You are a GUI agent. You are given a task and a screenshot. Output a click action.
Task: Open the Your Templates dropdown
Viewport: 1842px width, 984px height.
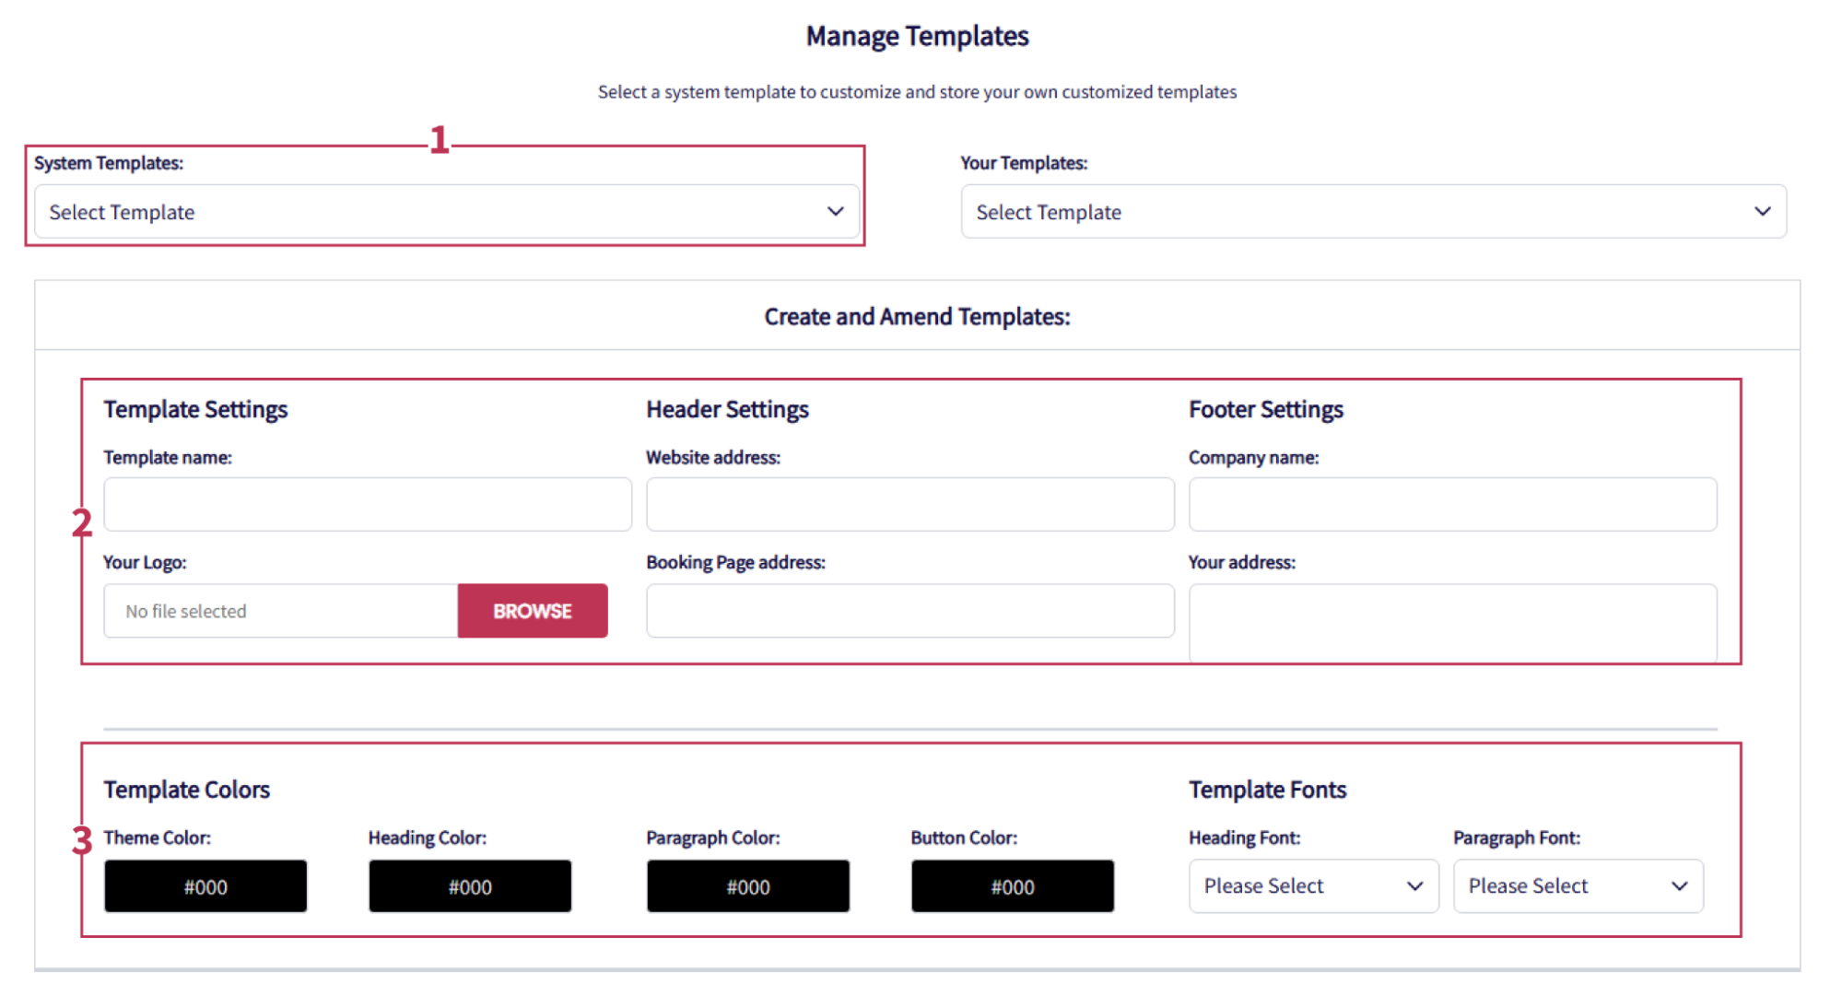point(1374,212)
